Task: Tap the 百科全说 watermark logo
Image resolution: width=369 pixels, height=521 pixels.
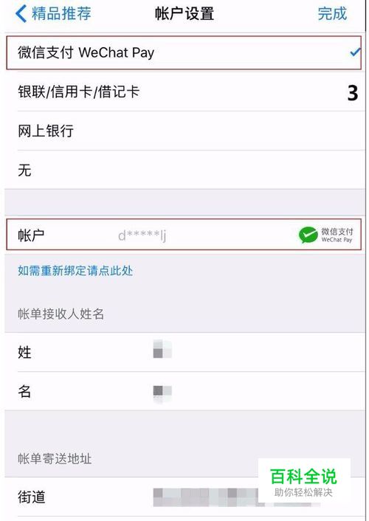Action: (304, 481)
